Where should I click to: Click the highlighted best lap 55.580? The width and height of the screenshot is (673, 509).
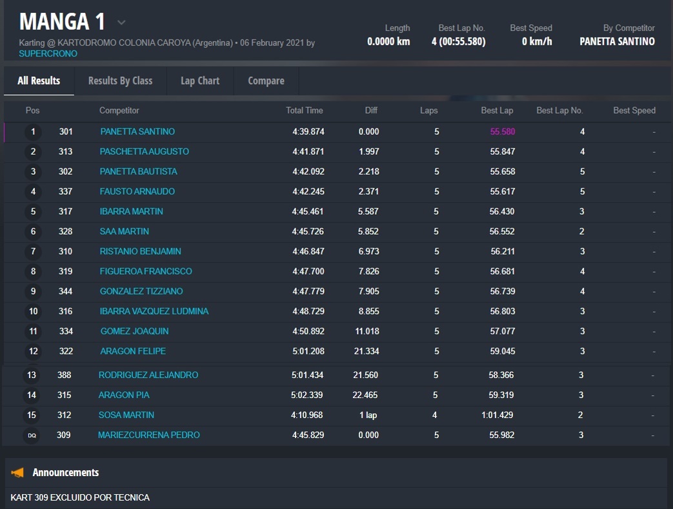pos(502,132)
